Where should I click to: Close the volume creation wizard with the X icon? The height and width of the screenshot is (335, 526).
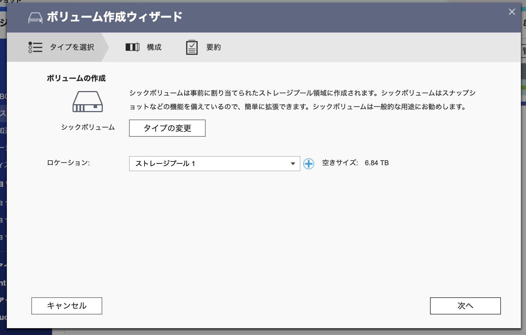[x=512, y=12]
